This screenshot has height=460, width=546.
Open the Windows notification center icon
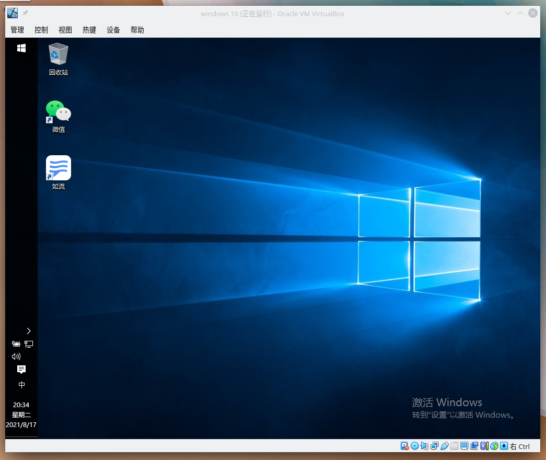tap(21, 370)
